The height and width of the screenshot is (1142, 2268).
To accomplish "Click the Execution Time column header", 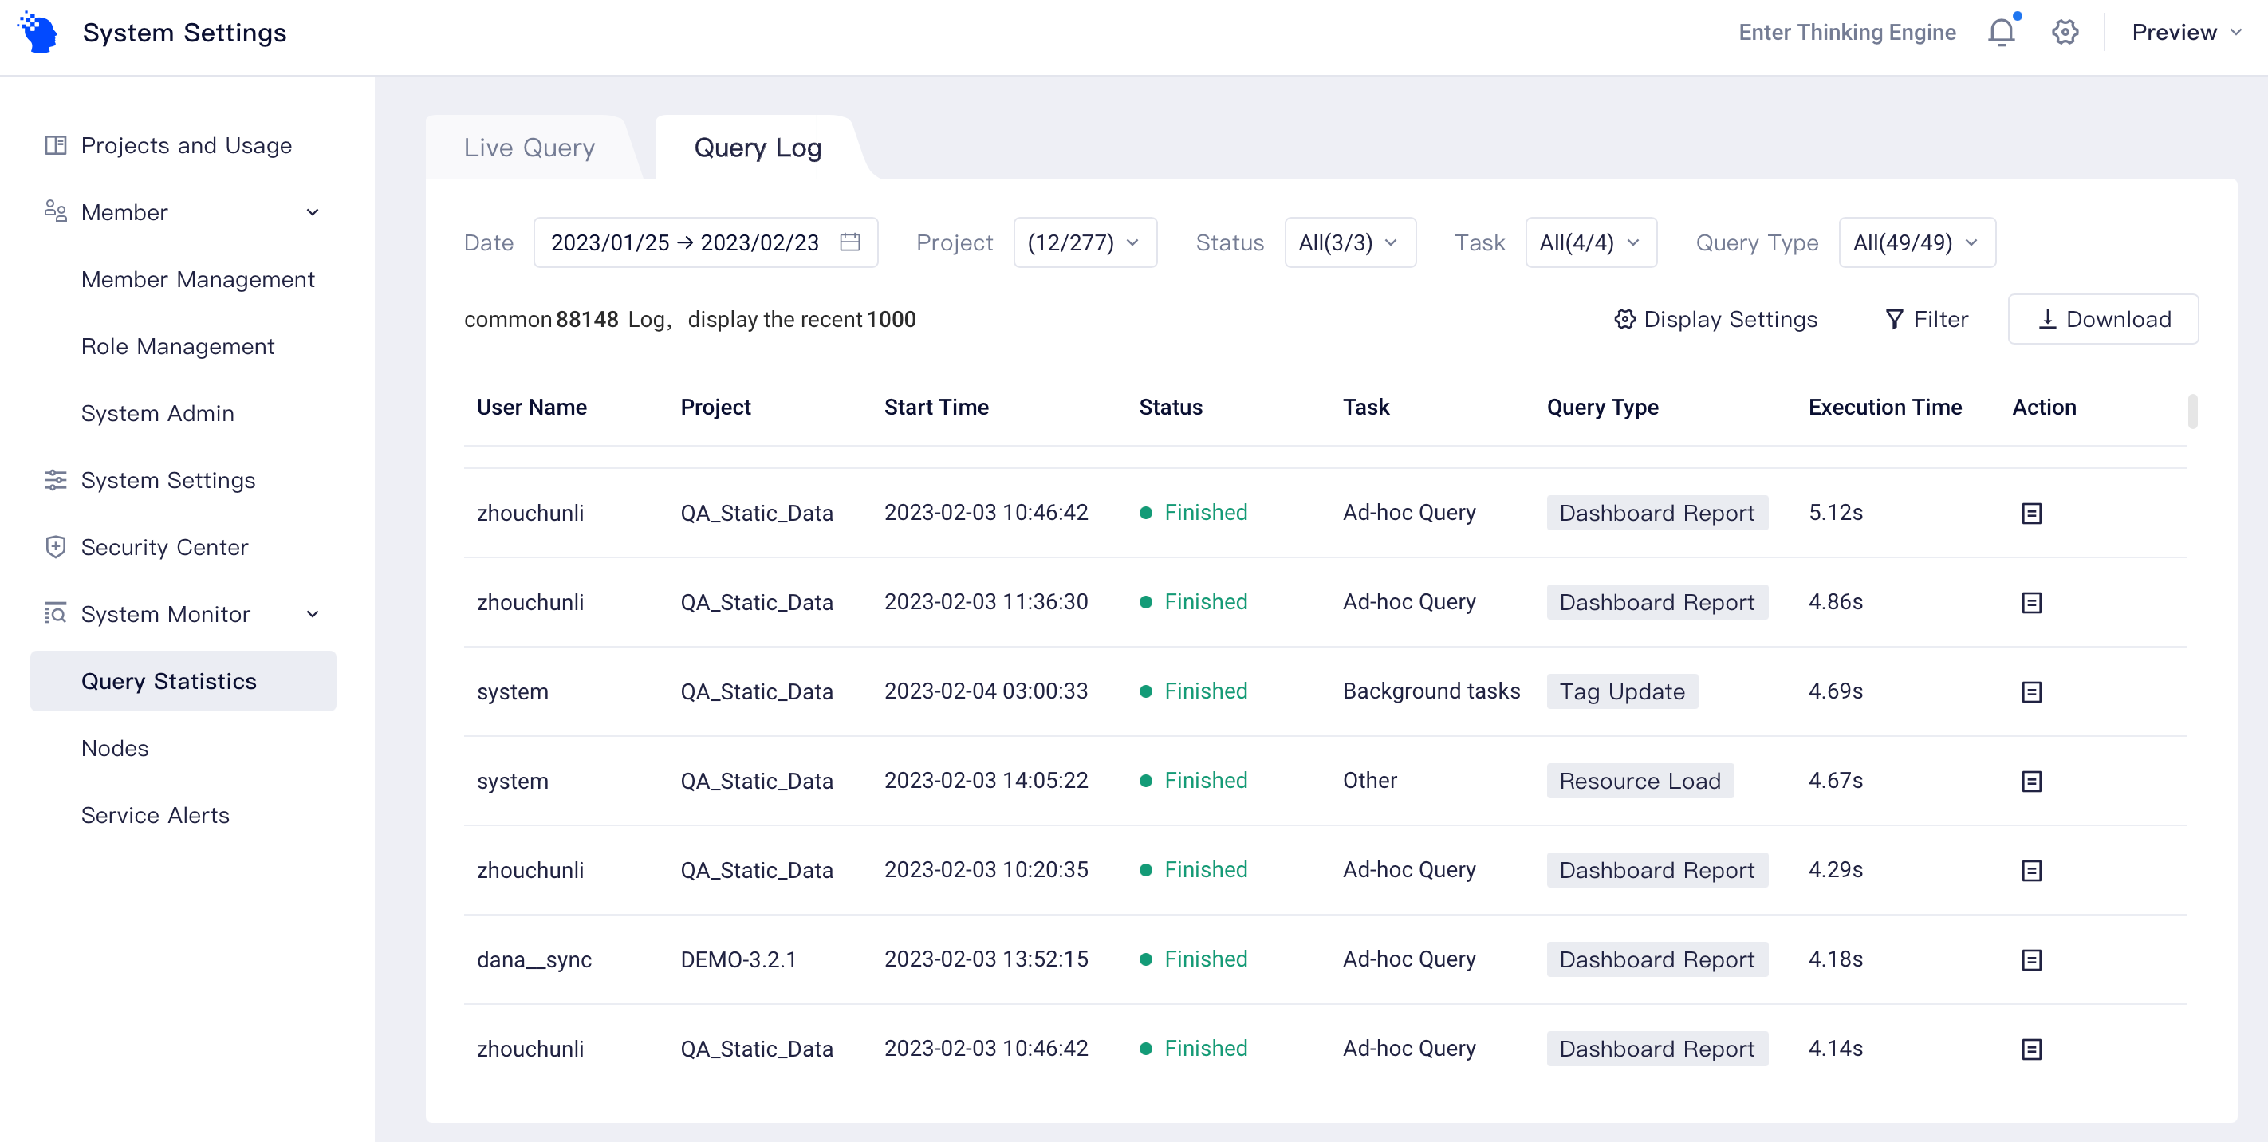I will [x=1885, y=407].
